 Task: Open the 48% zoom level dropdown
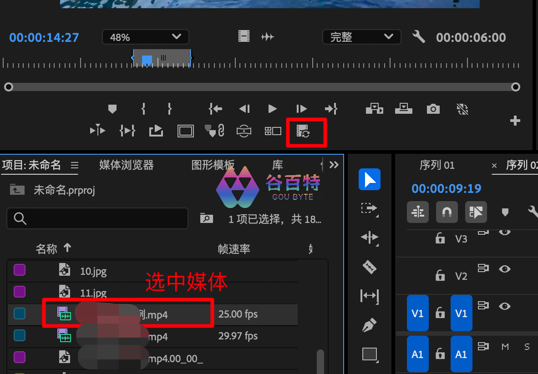(x=145, y=37)
